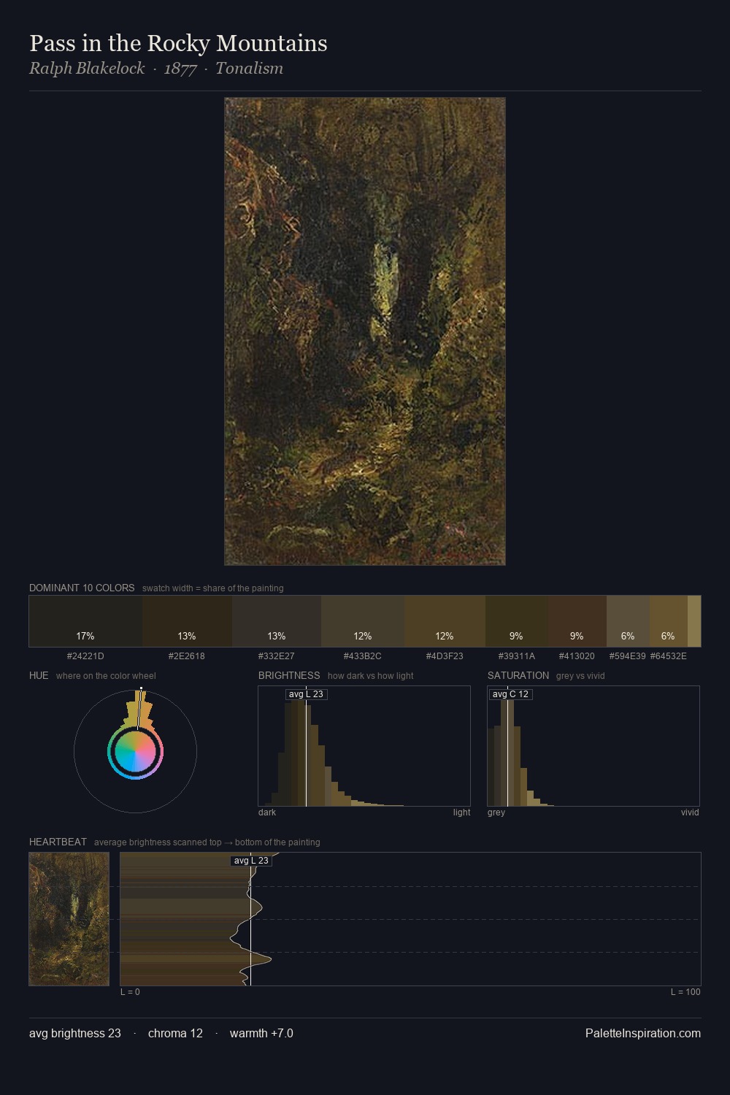Click the hex label '#413020'
This screenshot has height=1095, width=730.
[577, 656]
